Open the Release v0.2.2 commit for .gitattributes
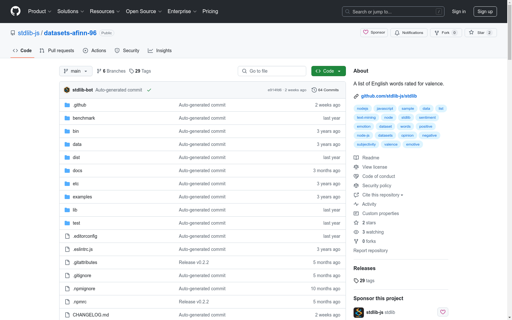 point(194,262)
